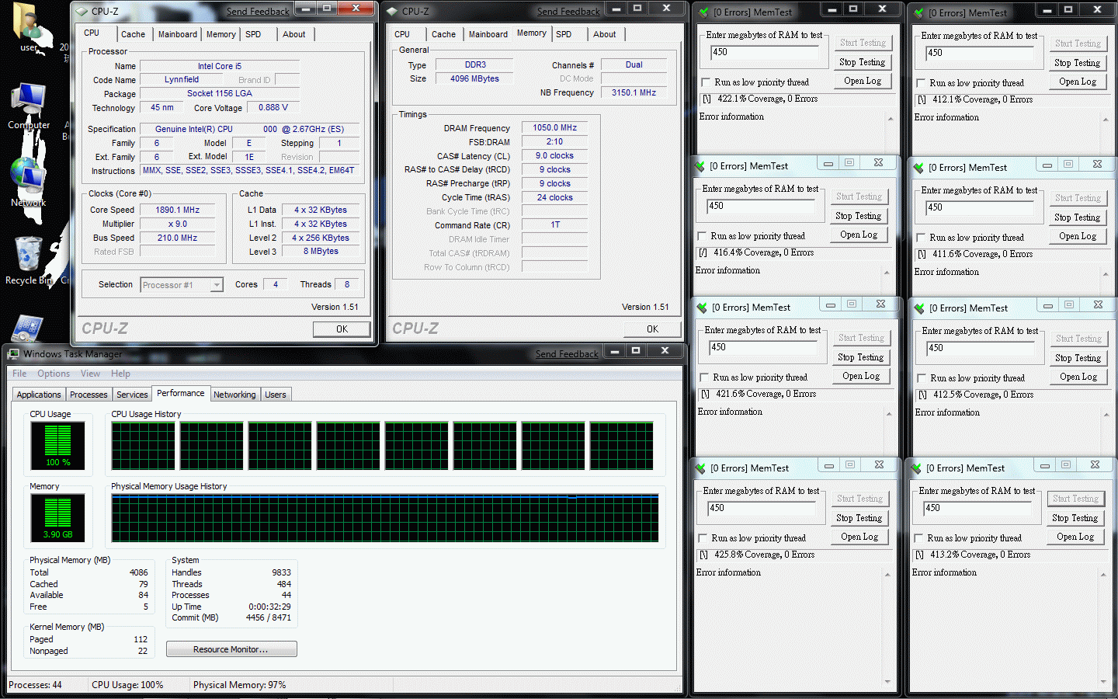
Task: Enable low priority thread in 411.6% coverage MemTest
Action: (921, 238)
